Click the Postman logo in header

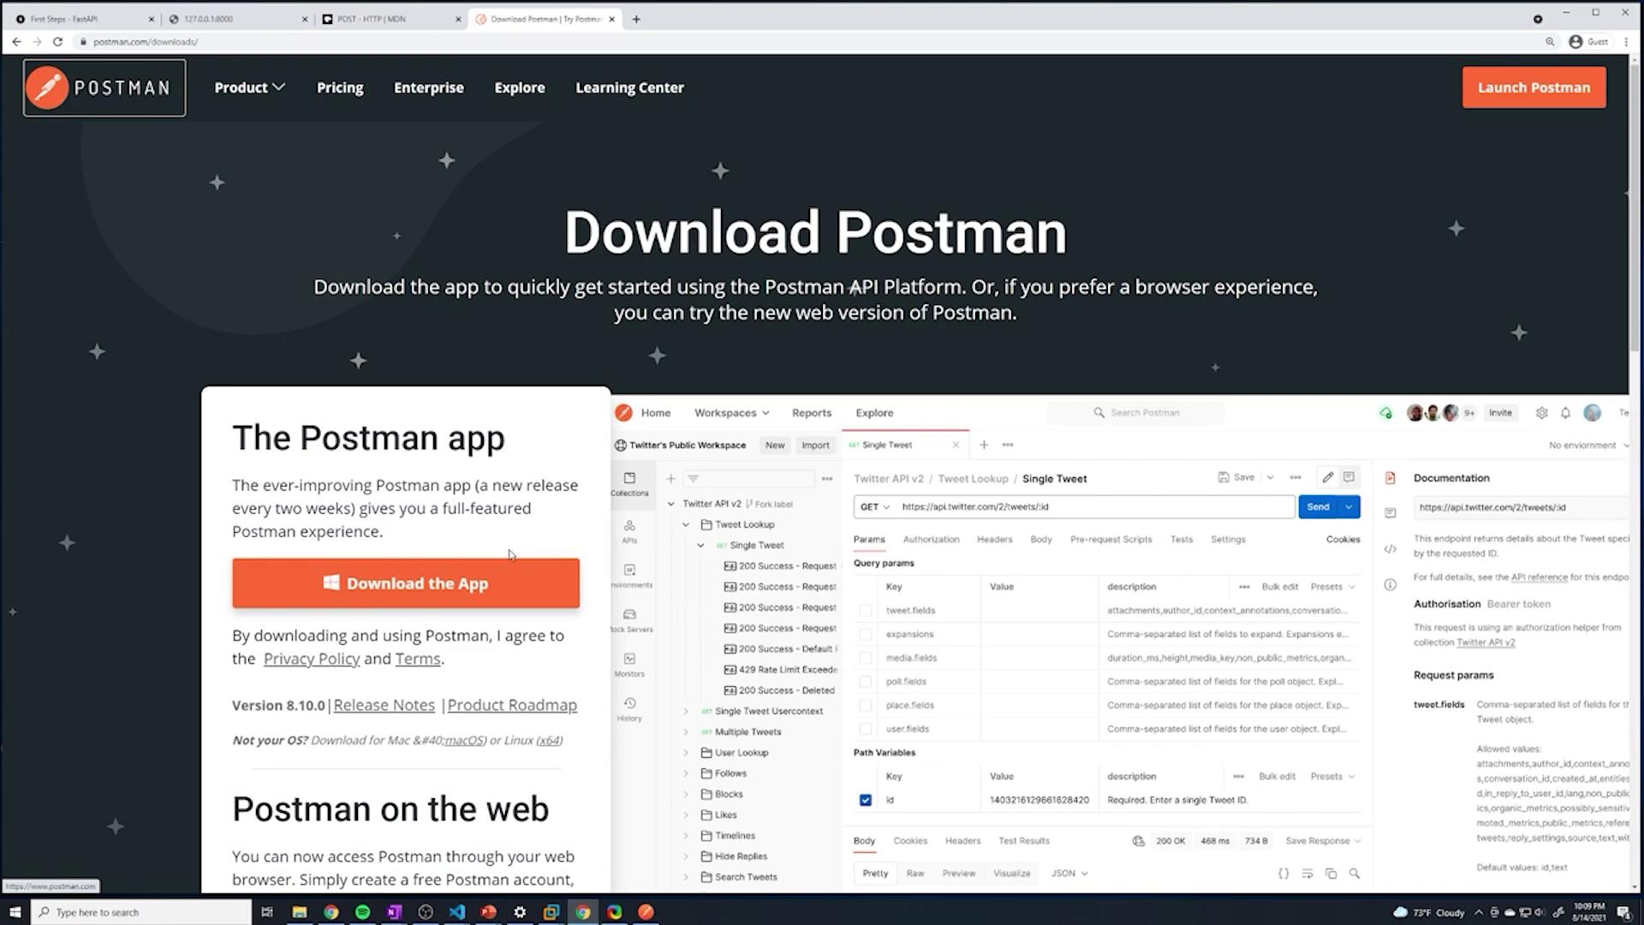coord(104,87)
